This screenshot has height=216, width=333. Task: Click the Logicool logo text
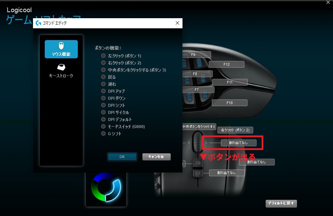tap(19, 10)
